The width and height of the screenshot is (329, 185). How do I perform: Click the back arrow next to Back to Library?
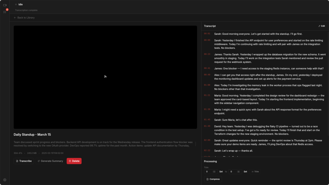15,17
